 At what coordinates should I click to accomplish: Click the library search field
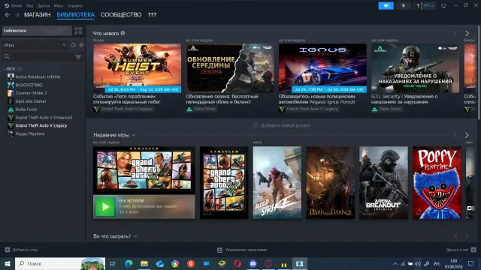pyautogui.click(x=38, y=57)
